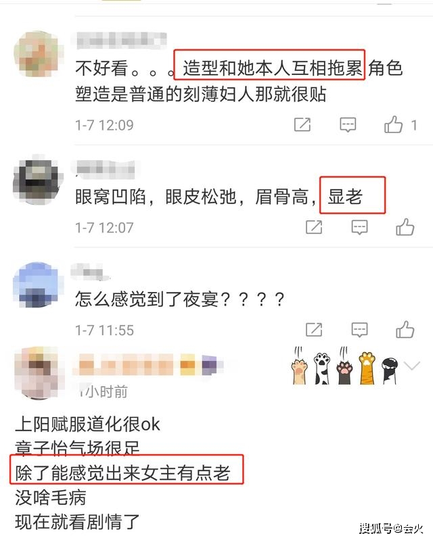Like the 12:07 comment about 显老
433x540 pixels.
pos(405,227)
